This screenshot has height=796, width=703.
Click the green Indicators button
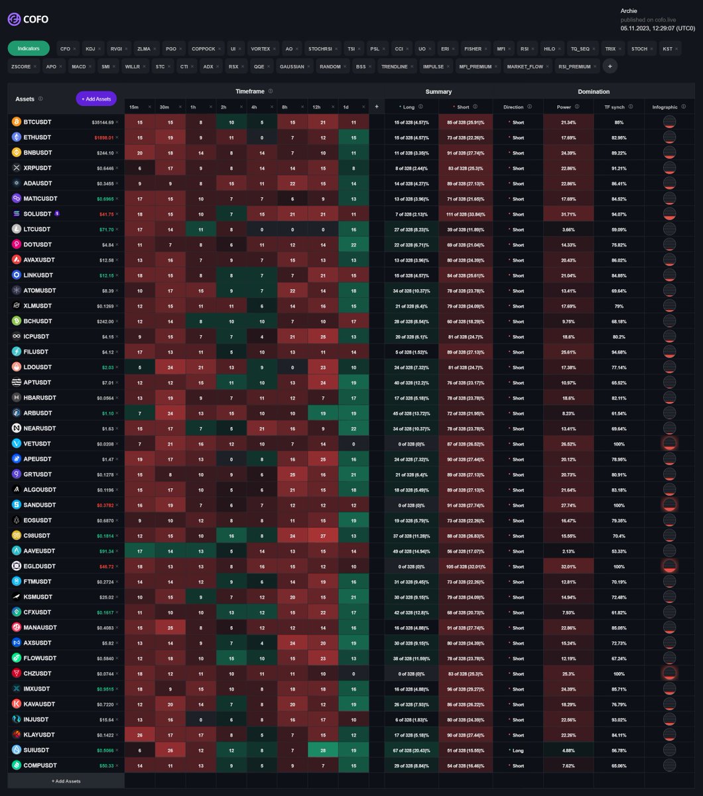[29, 49]
